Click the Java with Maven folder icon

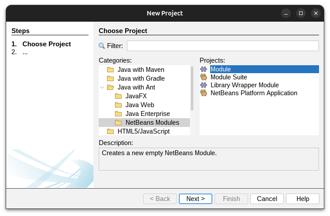pos(110,70)
